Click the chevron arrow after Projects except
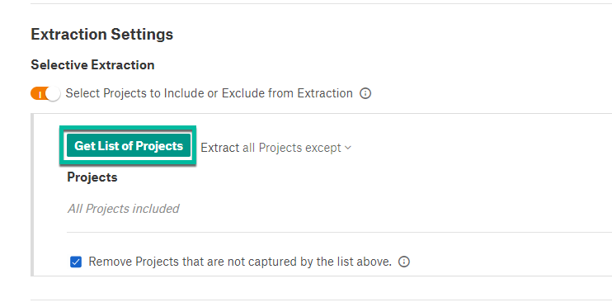Image resolution: width=612 pixels, height=307 pixels. pos(348,148)
